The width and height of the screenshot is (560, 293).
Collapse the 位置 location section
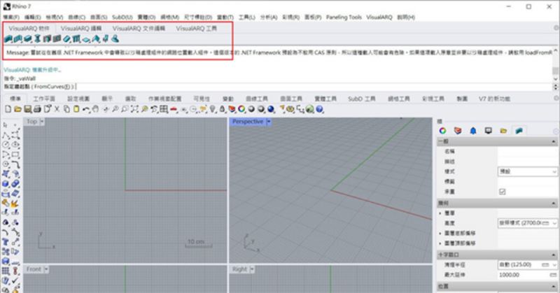(554, 286)
